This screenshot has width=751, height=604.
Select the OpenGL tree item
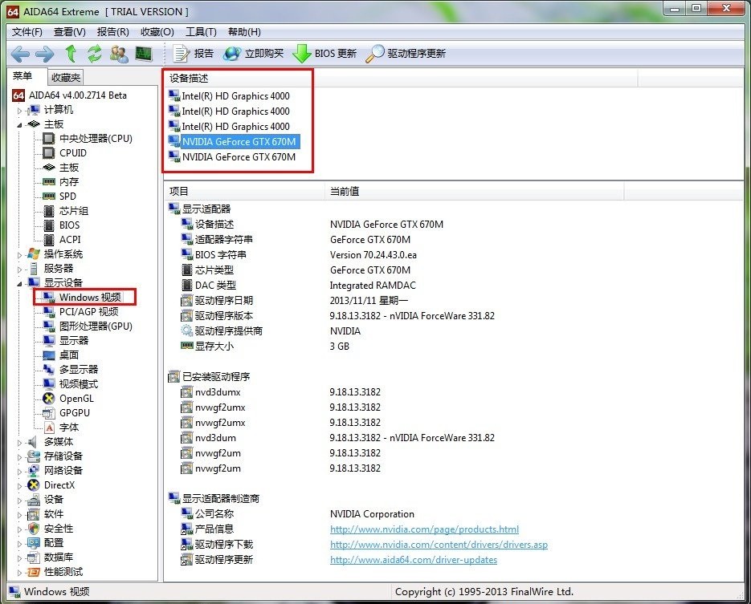[76, 398]
